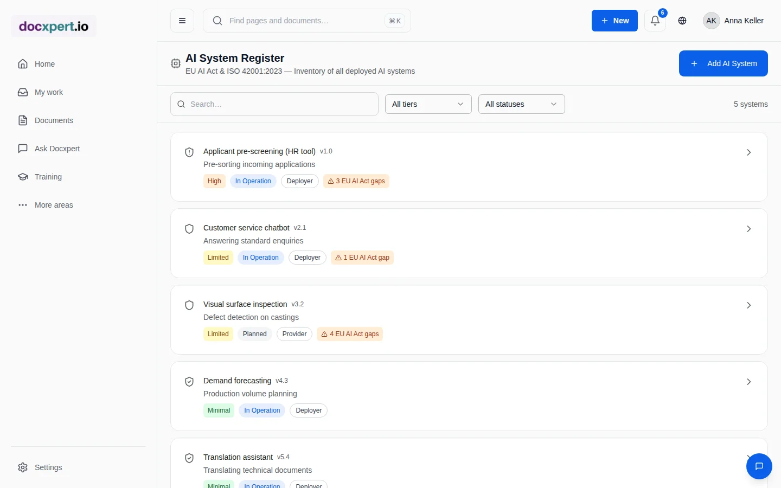Screen dimensions: 781x488
Task: Click the Anna Keller user name
Action: [744, 21]
